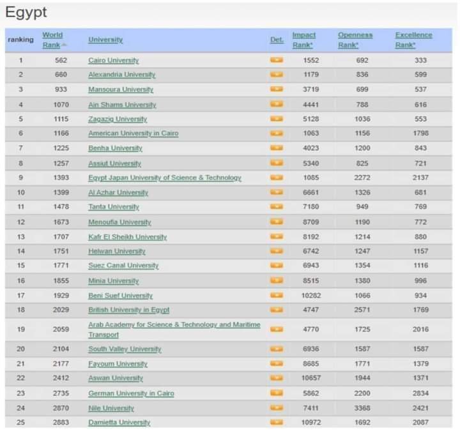The height and width of the screenshot is (433, 460).
Task: Open Mansoura University link
Action: click(x=121, y=89)
